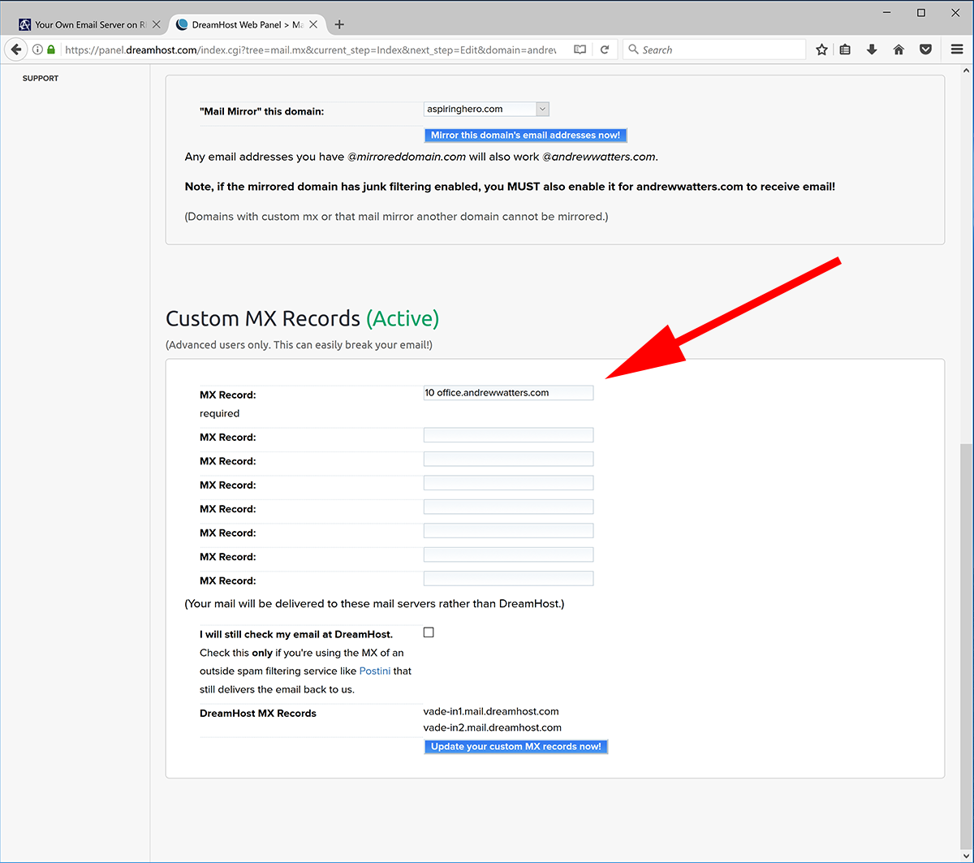Go back with the browser Back arrow
Viewport: 974px width, 863px height.
(15, 50)
